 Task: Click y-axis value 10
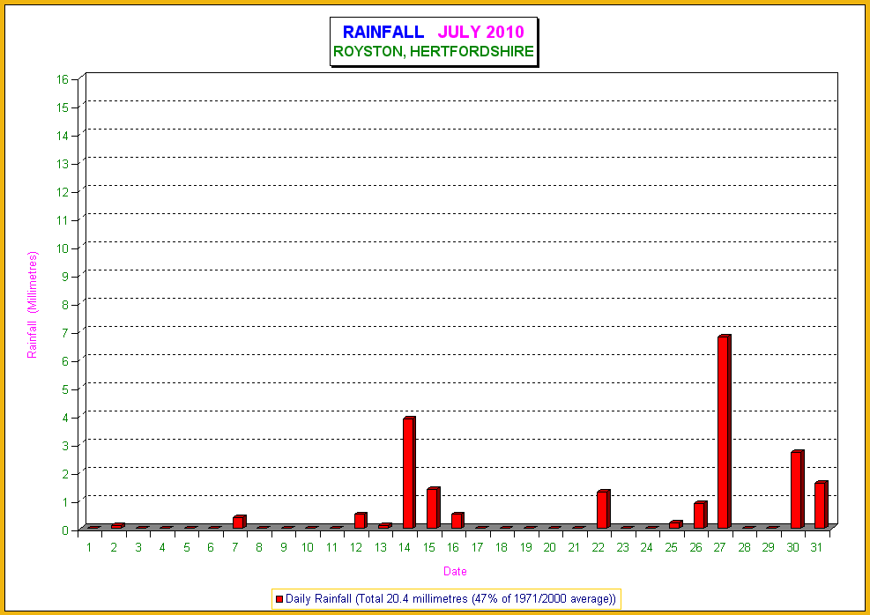click(x=63, y=248)
